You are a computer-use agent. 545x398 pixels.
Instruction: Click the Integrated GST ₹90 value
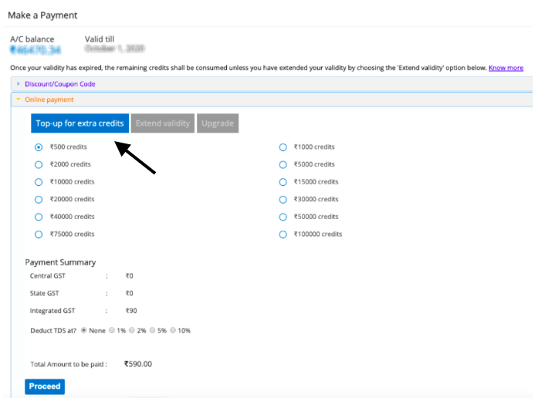click(131, 311)
